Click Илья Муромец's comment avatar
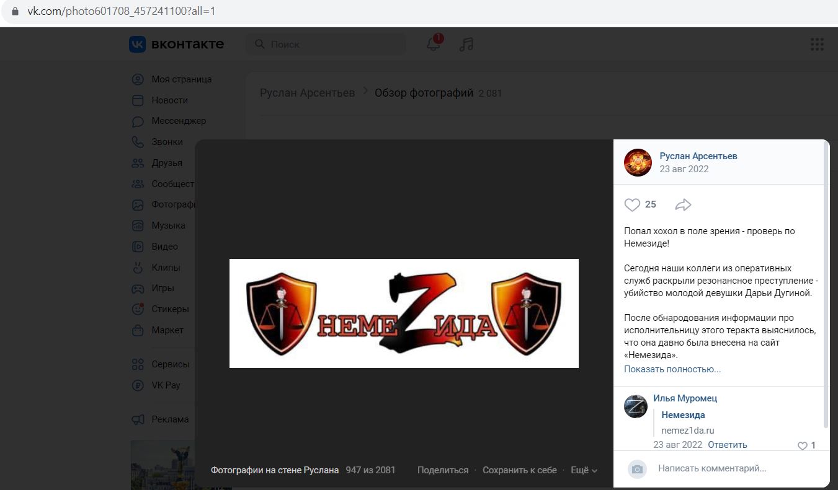Viewport: 838px width, 490px height. coord(636,406)
